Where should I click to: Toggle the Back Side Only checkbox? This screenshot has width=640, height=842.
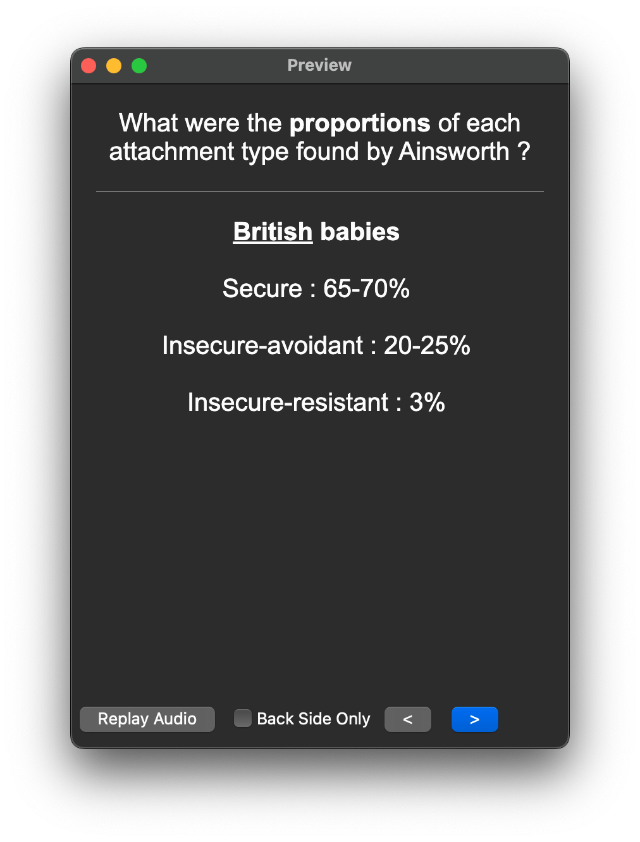[x=243, y=719]
